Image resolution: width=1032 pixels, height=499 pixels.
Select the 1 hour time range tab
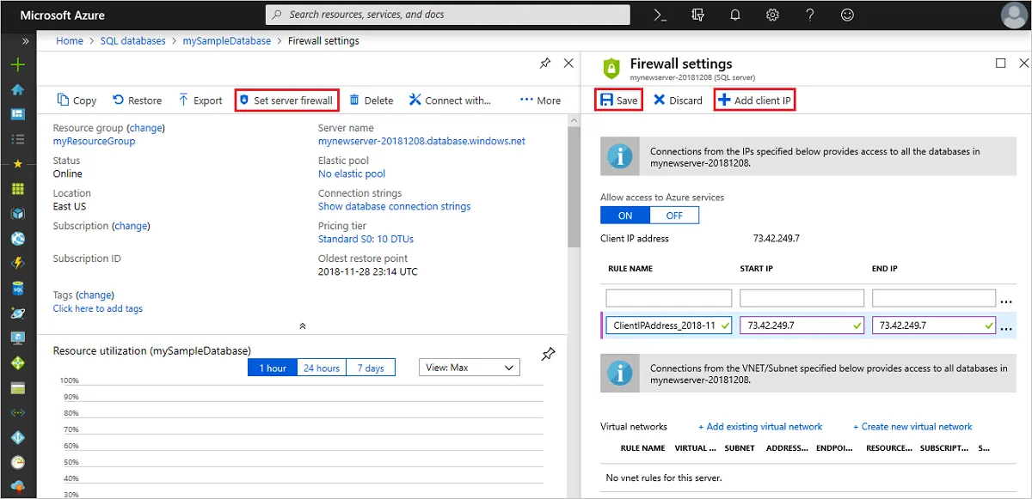point(272,368)
